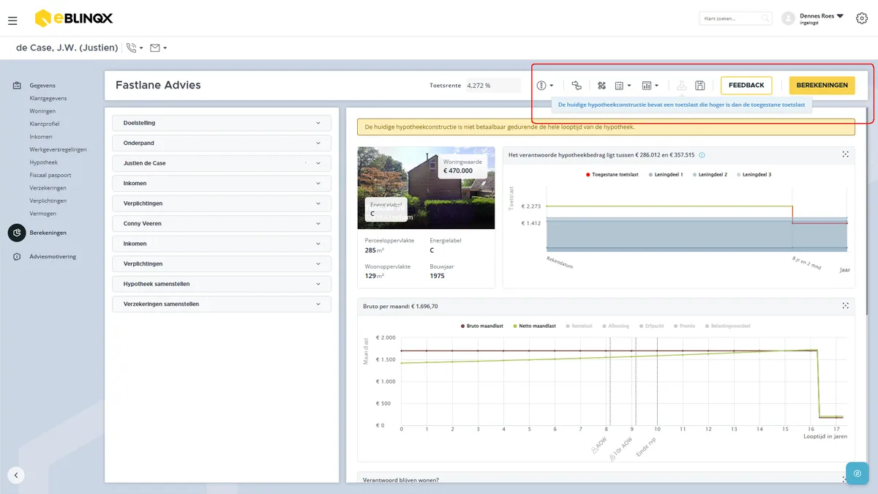Toggle Toegestane toetslast legend series
This screenshot has width=878, height=494.
coord(612,175)
